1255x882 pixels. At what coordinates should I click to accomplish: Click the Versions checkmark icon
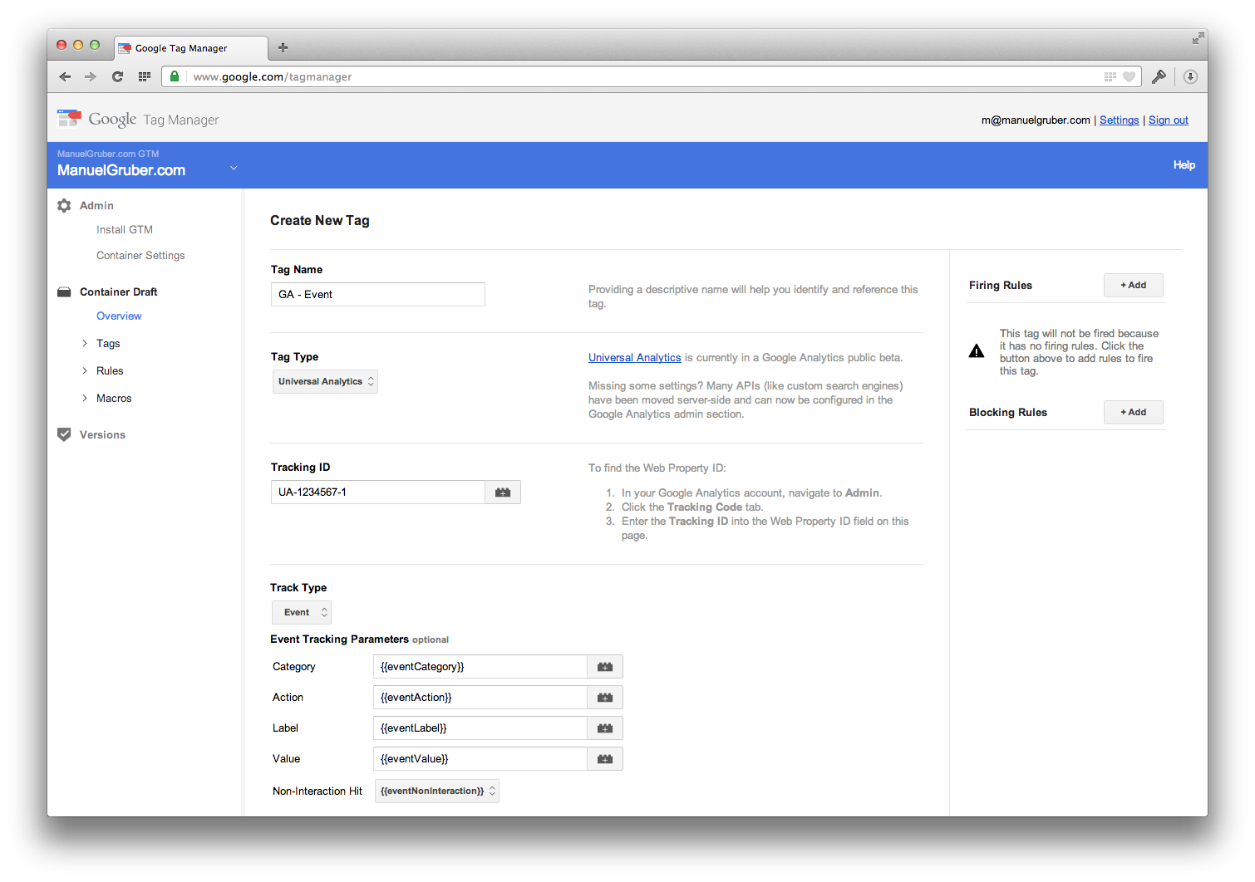tap(64, 434)
